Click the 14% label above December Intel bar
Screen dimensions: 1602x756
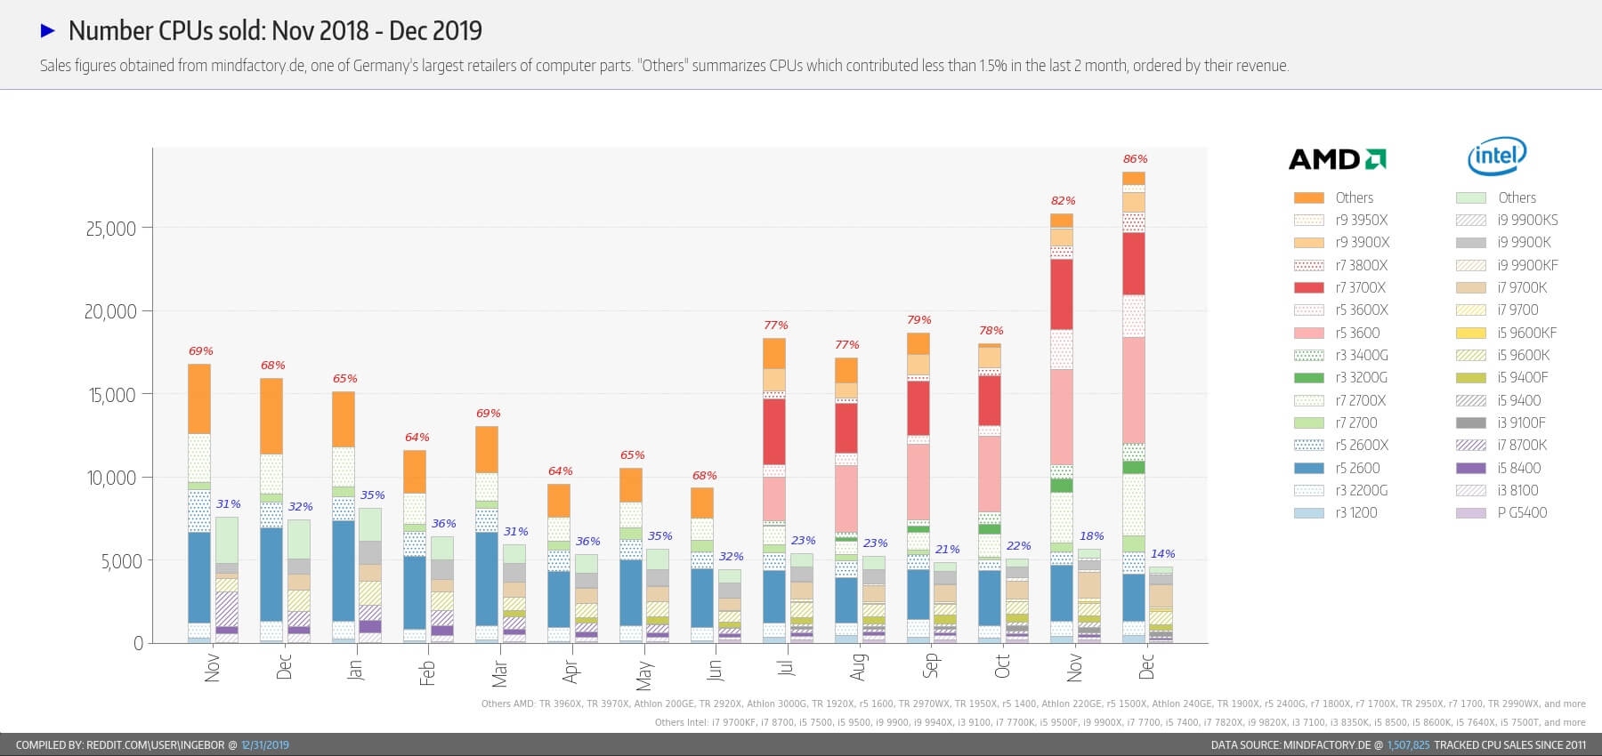(x=1162, y=553)
